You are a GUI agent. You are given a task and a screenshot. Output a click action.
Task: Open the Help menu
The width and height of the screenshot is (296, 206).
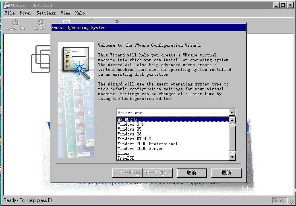80,13
